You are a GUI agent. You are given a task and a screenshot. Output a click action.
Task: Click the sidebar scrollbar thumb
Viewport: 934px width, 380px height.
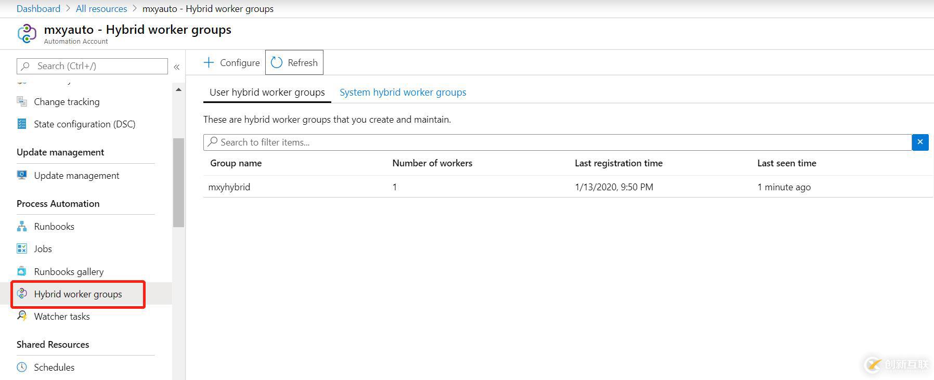pyautogui.click(x=178, y=182)
